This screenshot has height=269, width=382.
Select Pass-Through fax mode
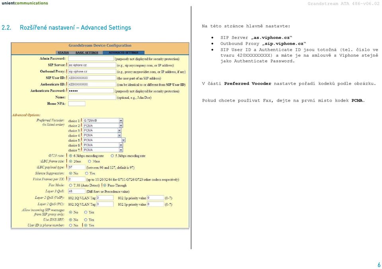(105, 185)
